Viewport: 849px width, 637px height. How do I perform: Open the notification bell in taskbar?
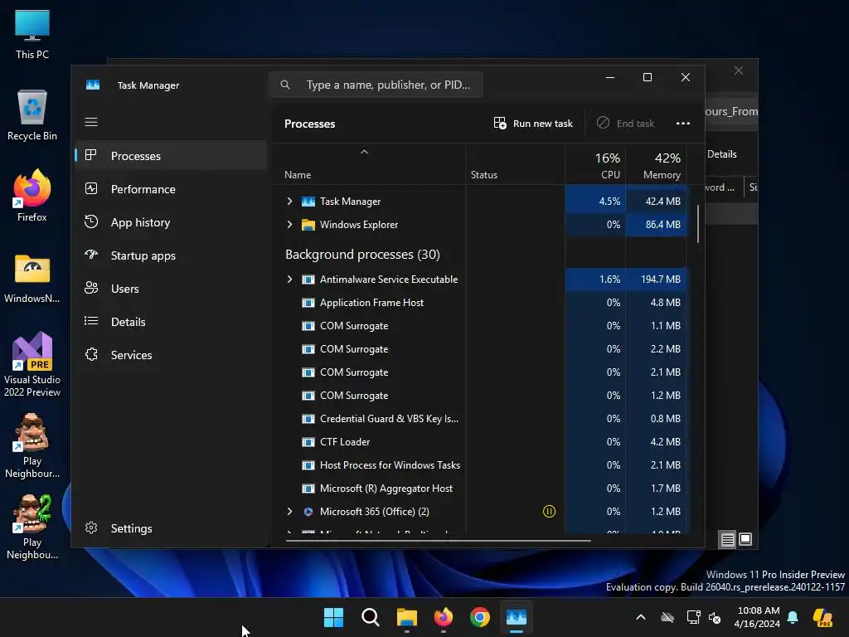tap(793, 617)
